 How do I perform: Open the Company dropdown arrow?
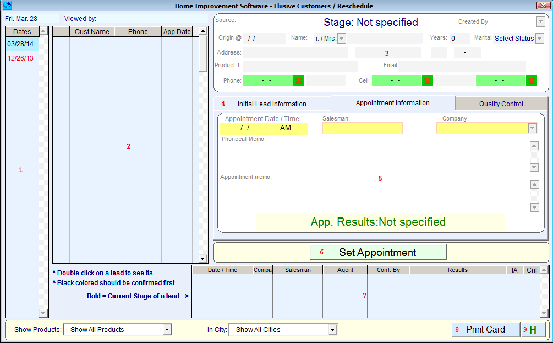533,128
